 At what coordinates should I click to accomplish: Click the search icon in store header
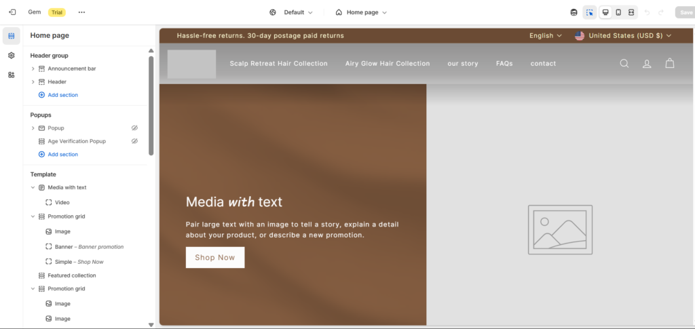coord(624,64)
